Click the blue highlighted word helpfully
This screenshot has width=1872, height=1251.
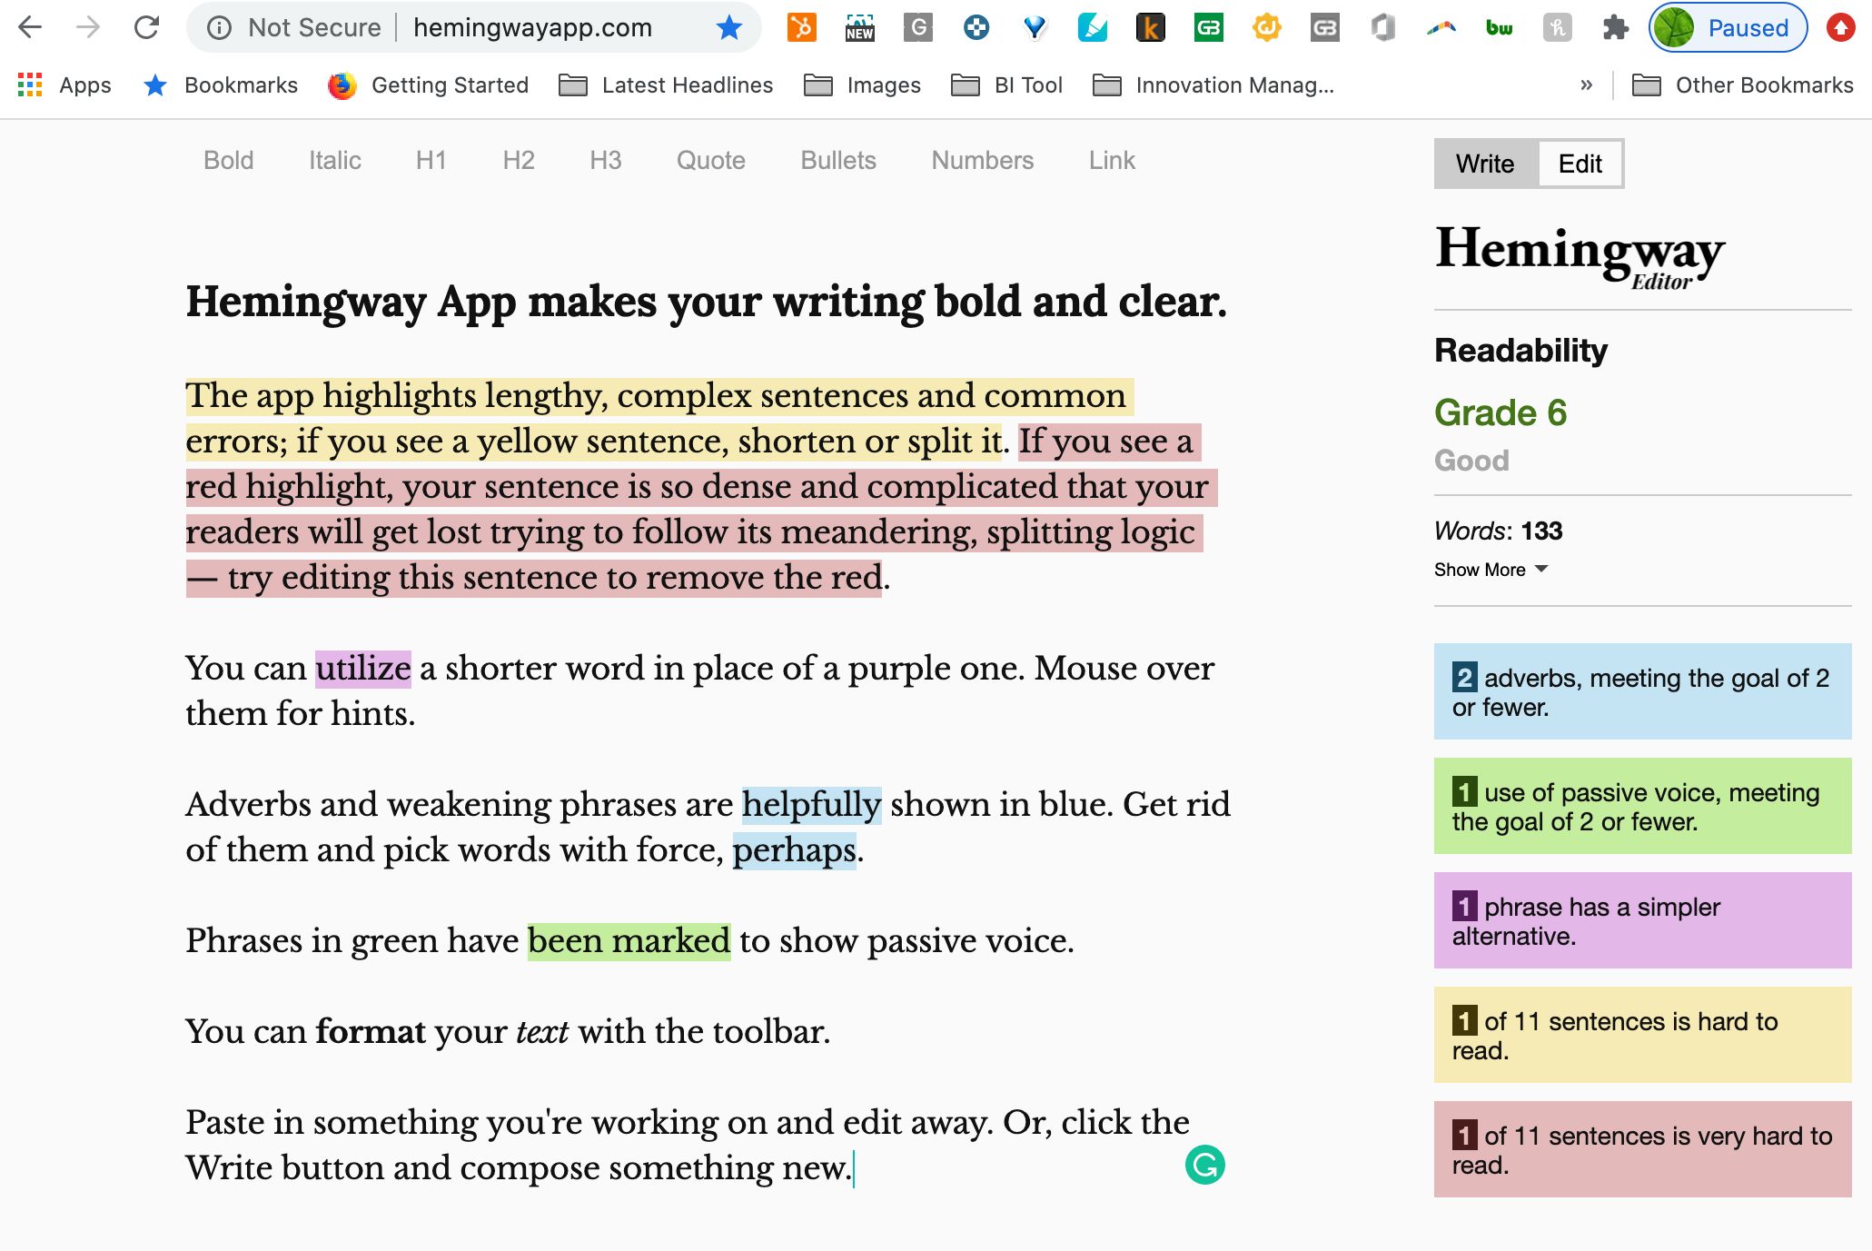click(811, 805)
